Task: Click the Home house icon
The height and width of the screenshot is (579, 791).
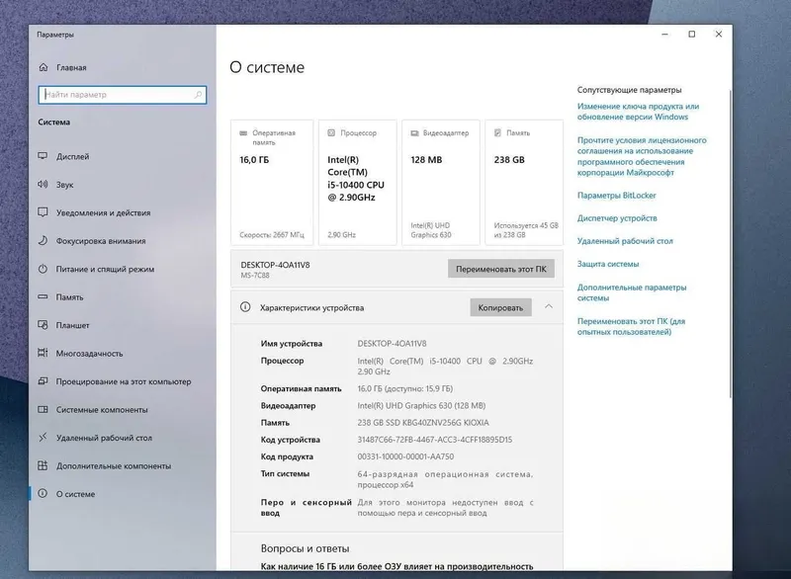Action: (x=44, y=67)
